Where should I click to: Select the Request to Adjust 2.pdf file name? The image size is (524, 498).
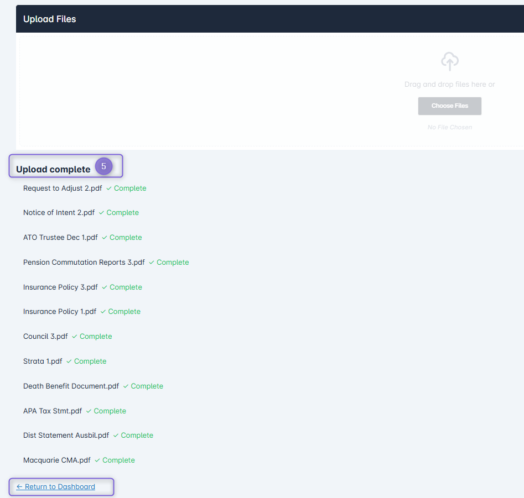63,188
